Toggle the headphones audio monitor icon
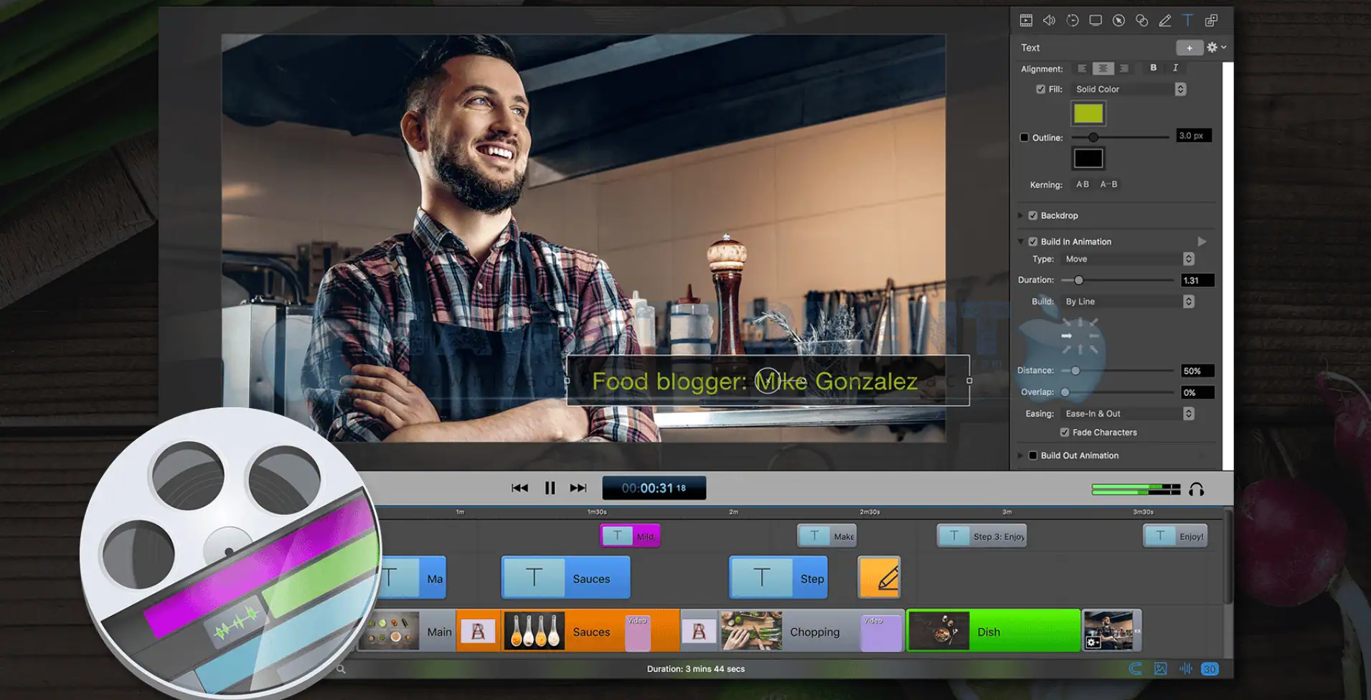 coord(1196,490)
